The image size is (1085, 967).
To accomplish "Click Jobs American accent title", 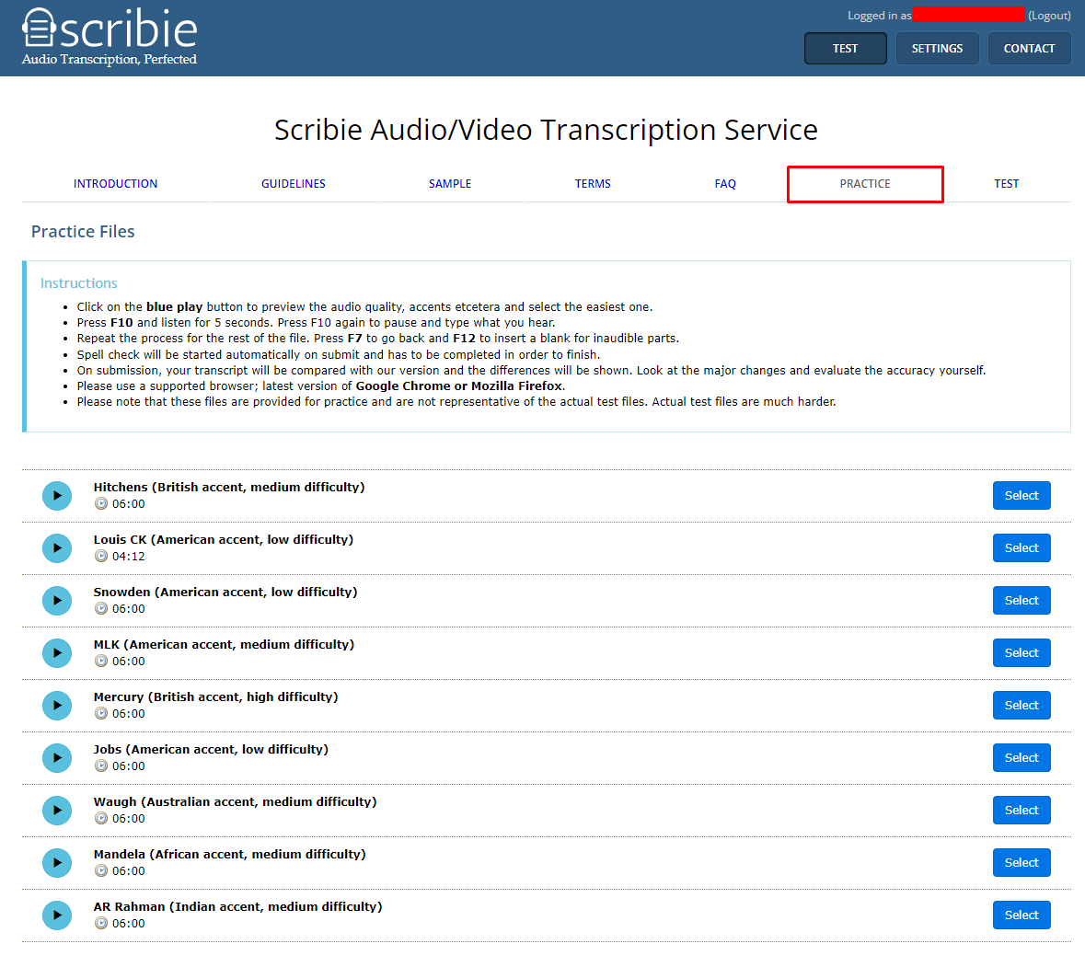I will pyautogui.click(x=211, y=751).
